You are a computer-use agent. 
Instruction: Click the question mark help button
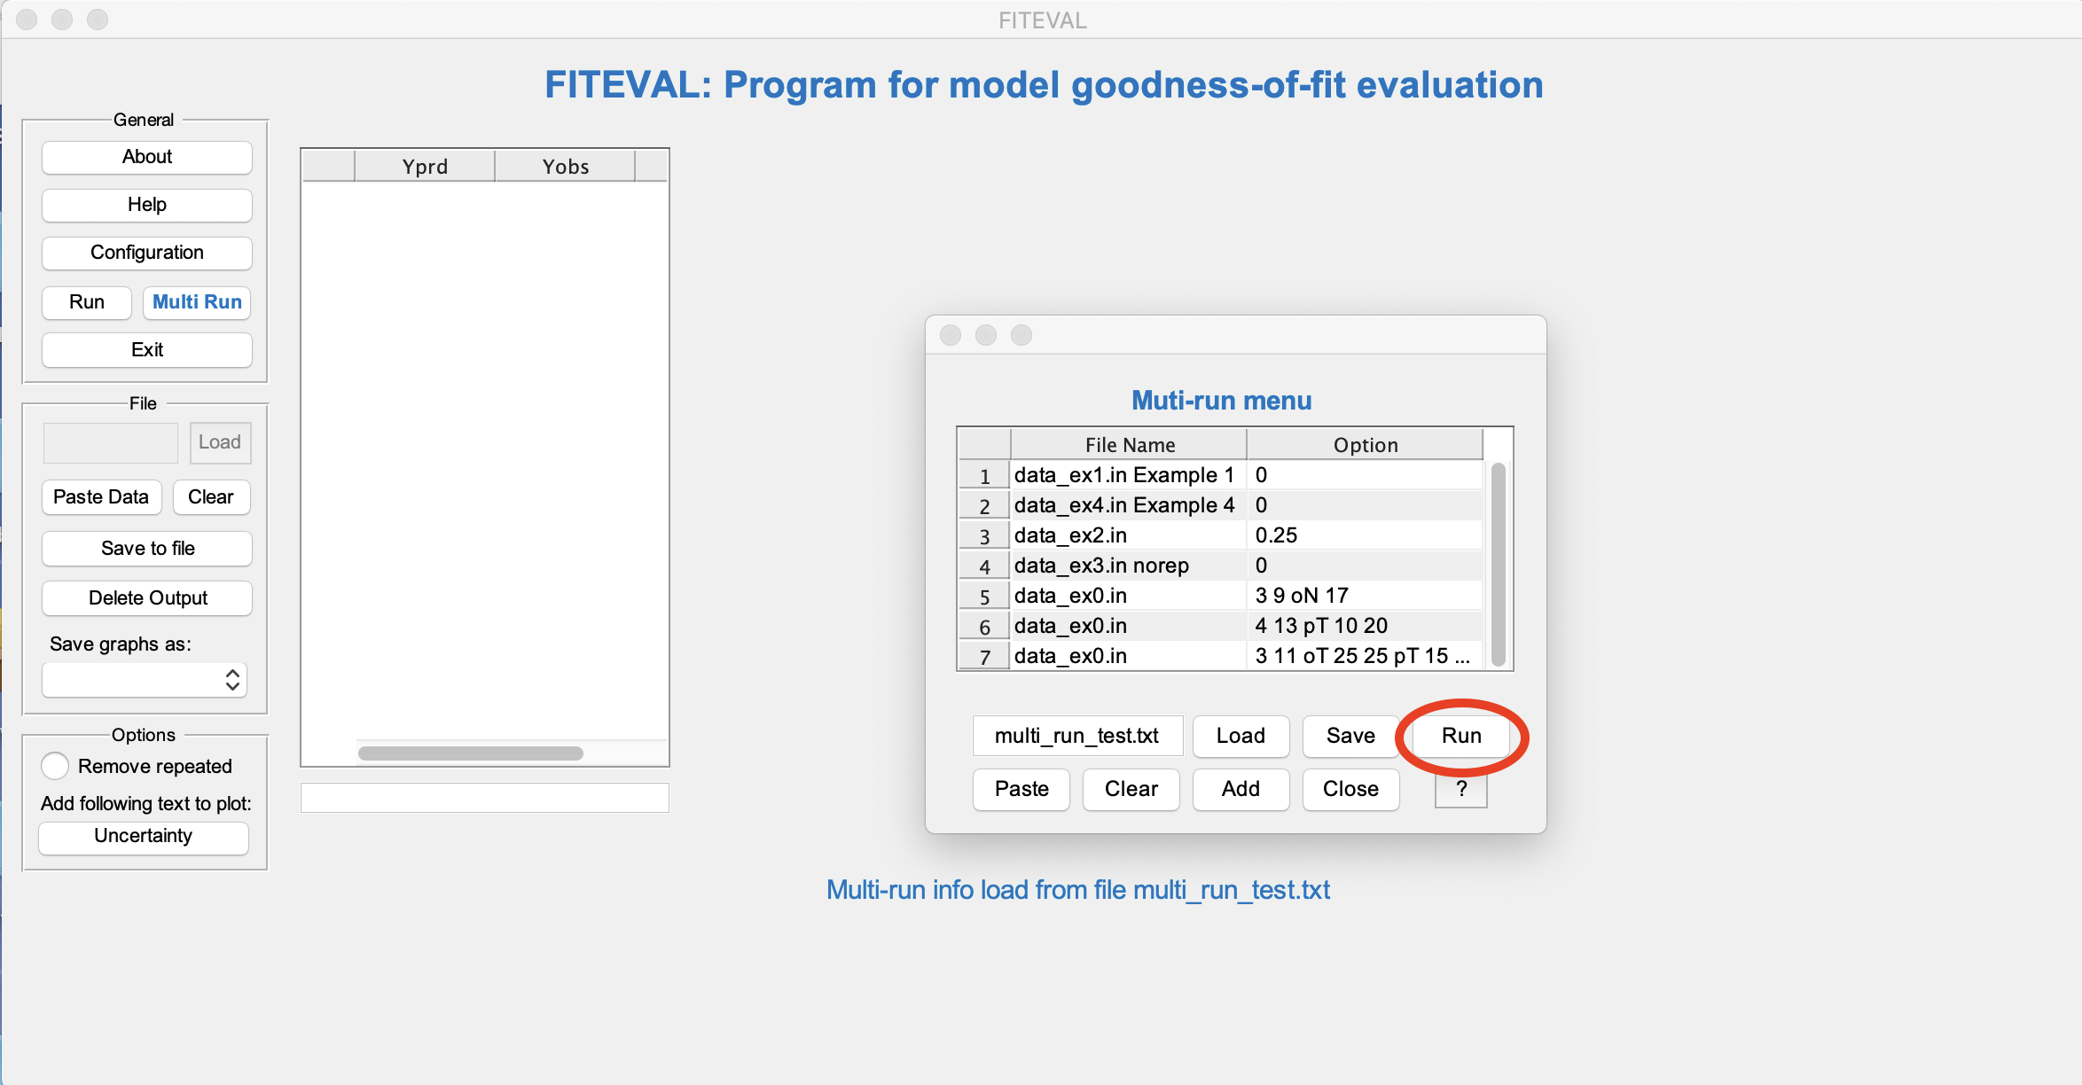point(1460,789)
